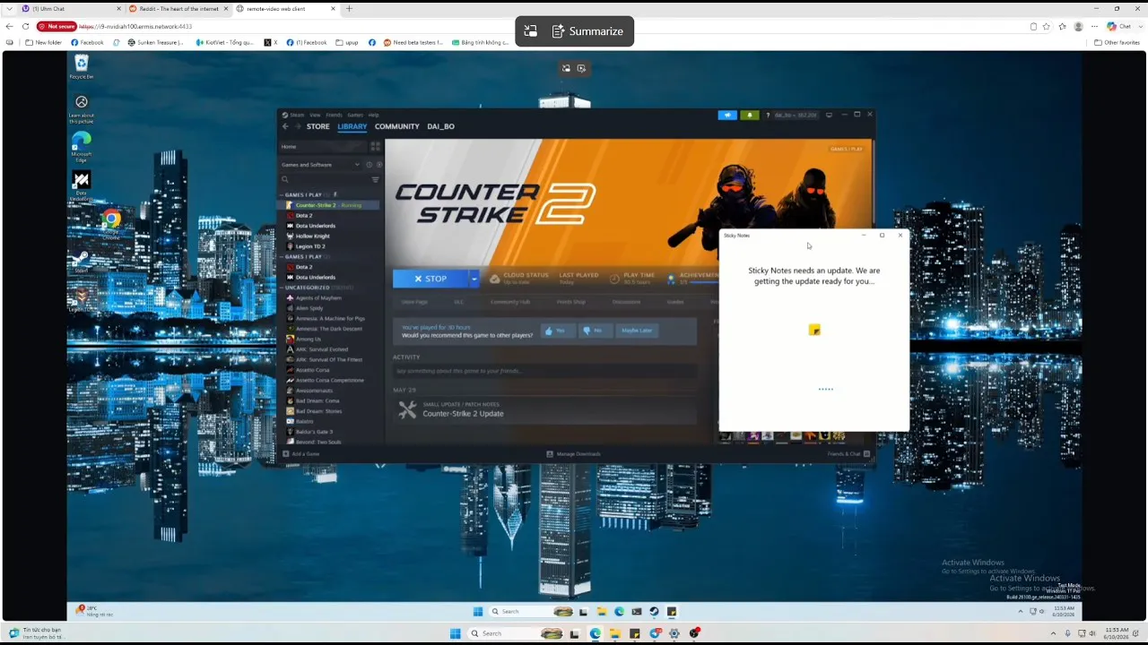Viewport: 1148px width, 645px height.
Task: Click the recent clock icon in library filter
Action: 369,165
